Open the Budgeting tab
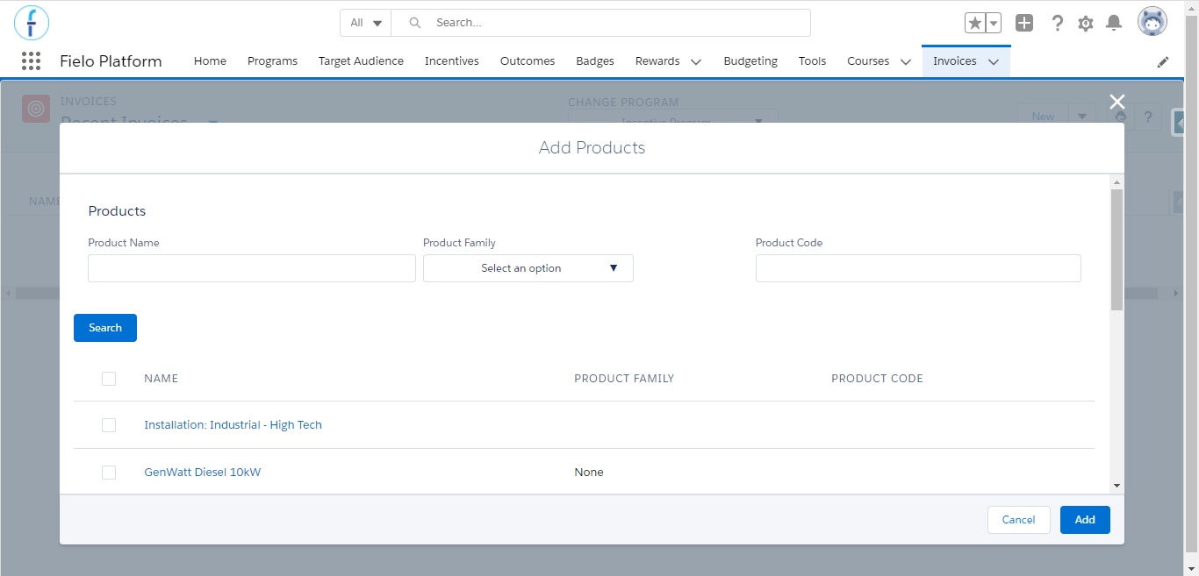Viewport: 1199px width, 576px height. (750, 61)
